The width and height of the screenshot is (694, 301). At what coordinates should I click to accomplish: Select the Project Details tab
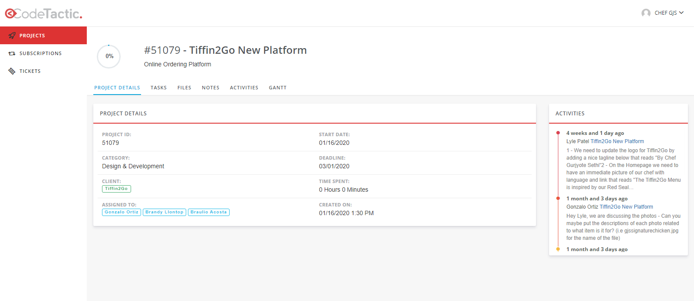point(117,88)
